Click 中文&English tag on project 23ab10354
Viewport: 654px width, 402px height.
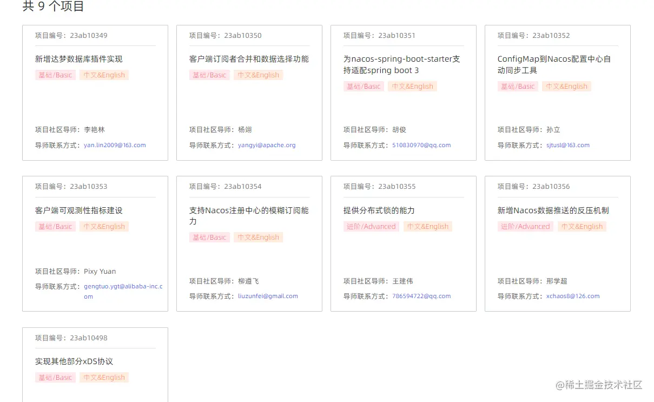point(259,238)
